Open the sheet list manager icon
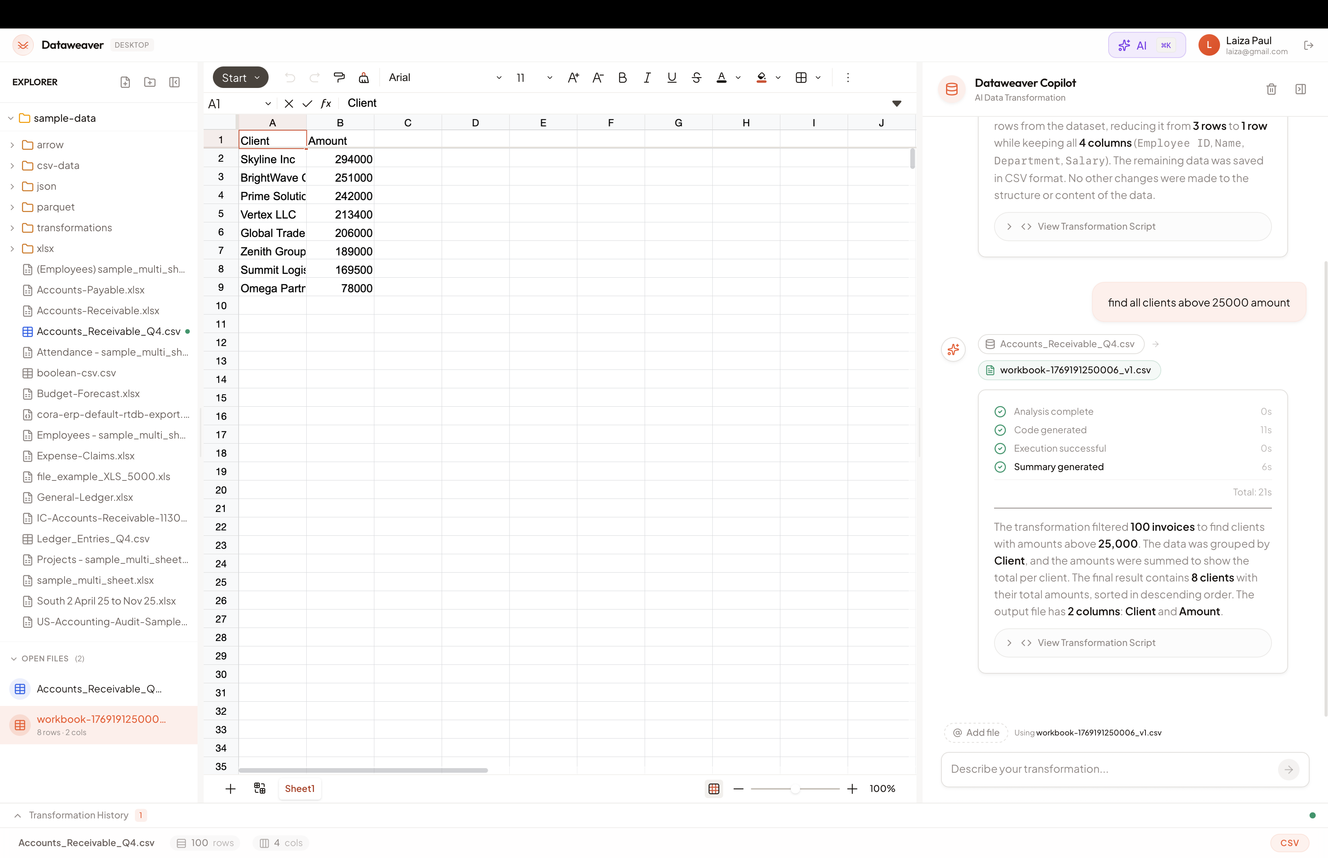The height and width of the screenshot is (858, 1328). click(x=260, y=788)
